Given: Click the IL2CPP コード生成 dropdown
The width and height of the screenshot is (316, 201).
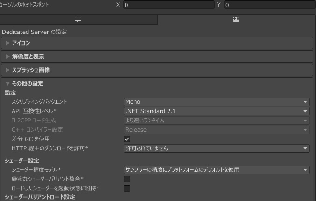Looking at the screenshot, I should point(217,121).
